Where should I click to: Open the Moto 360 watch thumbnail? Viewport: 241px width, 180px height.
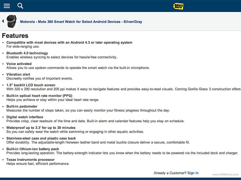tap(12, 21)
